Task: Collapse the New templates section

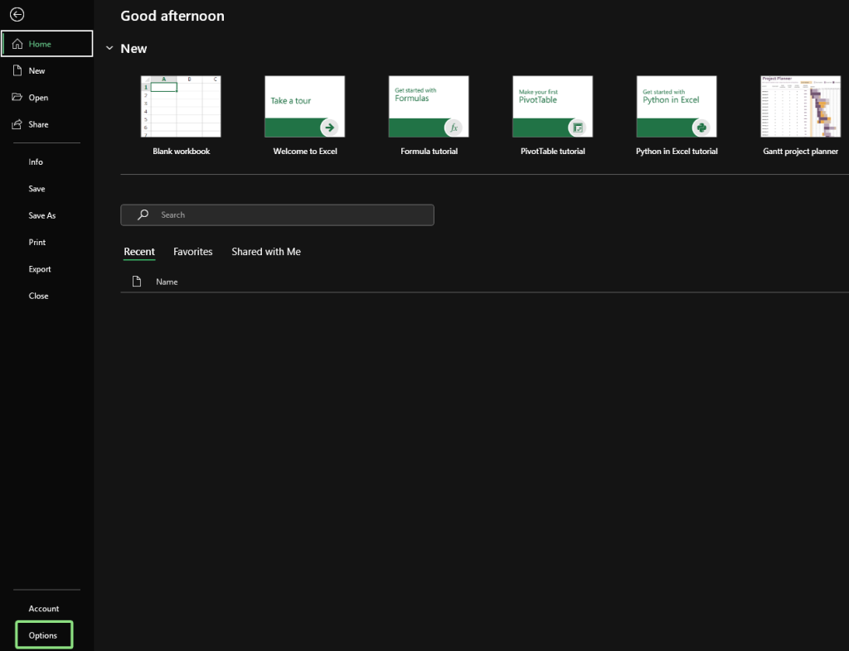Action: click(x=109, y=48)
